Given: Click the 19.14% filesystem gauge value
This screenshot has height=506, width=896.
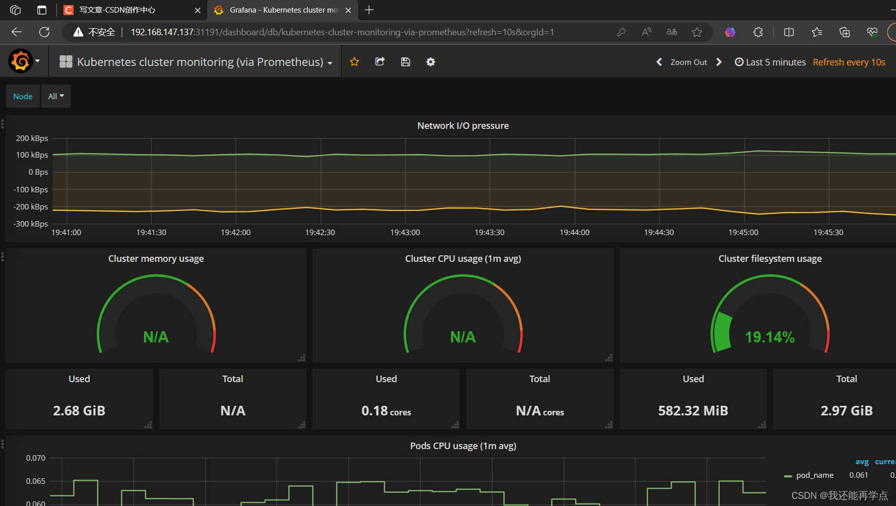Looking at the screenshot, I should [770, 337].
